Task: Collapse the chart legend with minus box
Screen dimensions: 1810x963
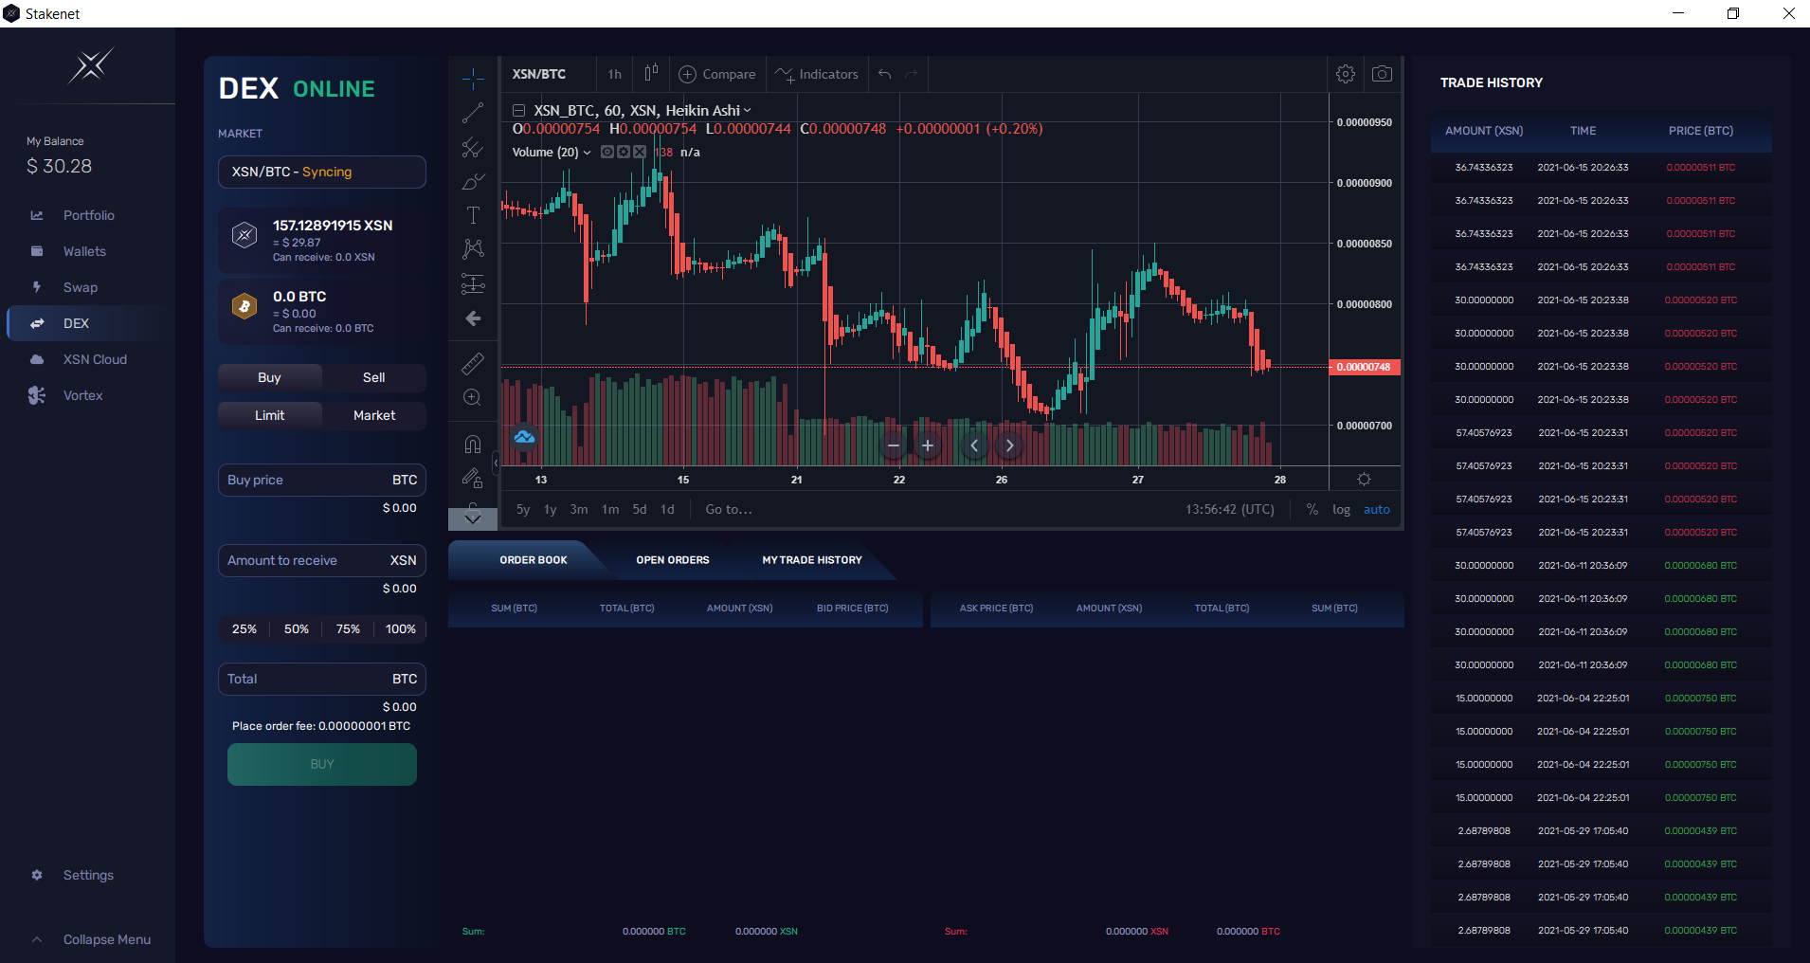Action: (519, 111)
